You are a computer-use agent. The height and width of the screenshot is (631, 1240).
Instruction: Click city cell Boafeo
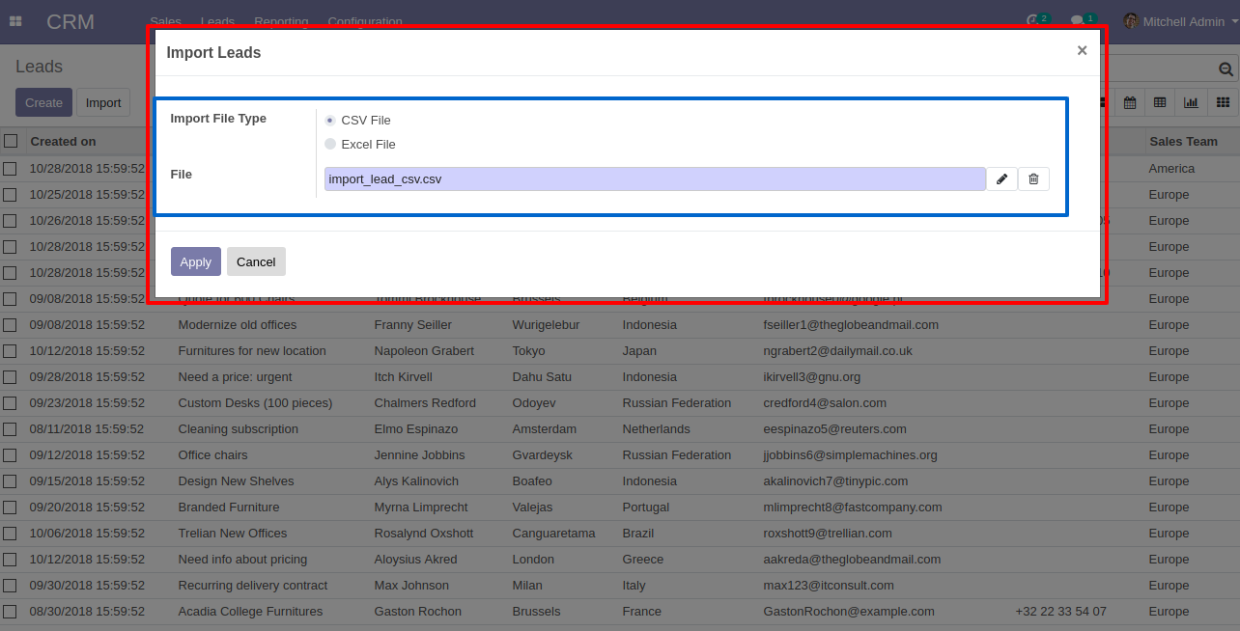pos(532,481)
